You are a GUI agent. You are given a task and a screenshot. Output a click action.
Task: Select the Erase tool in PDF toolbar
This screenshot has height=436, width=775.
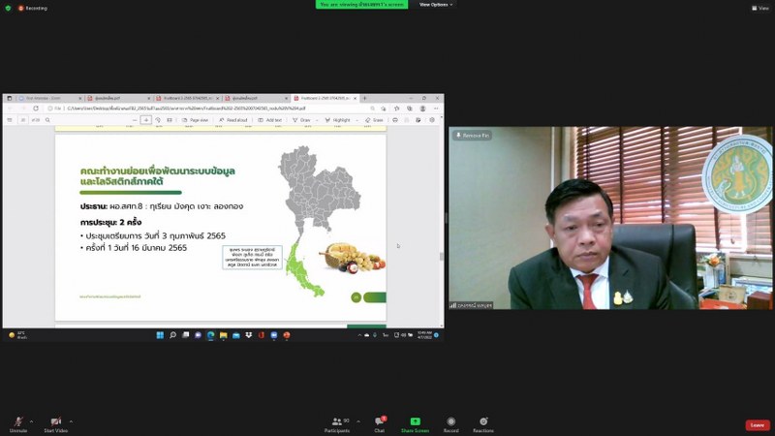(374, 120)
